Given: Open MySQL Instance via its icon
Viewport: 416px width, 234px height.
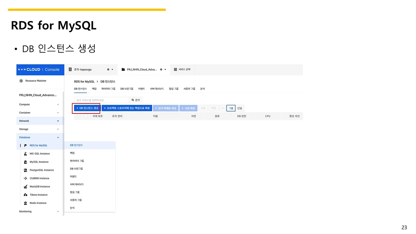Looking at the screenshot, I should tap(26, 162).
